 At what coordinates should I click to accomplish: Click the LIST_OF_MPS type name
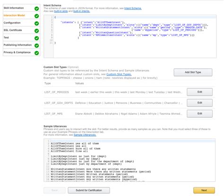tap(53, 114)
